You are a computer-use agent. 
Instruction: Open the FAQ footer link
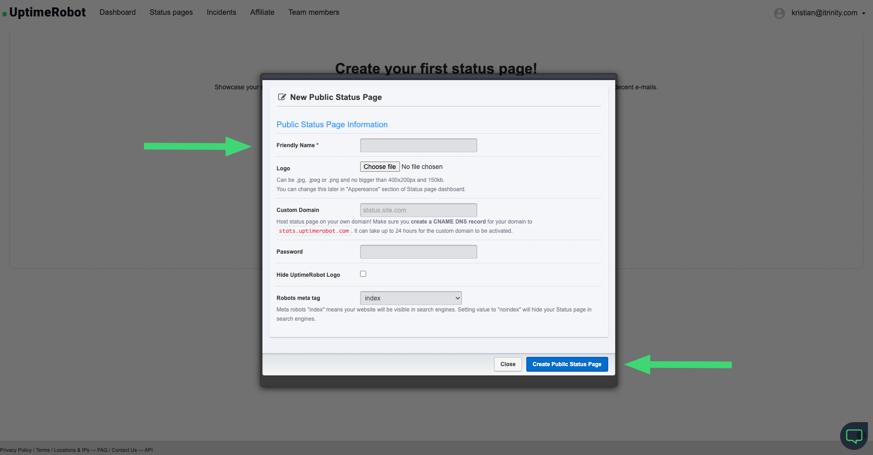pos(102,450)
